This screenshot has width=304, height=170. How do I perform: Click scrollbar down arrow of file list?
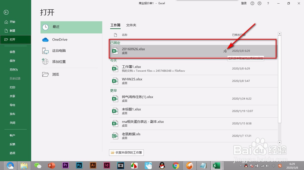(280, 142)
